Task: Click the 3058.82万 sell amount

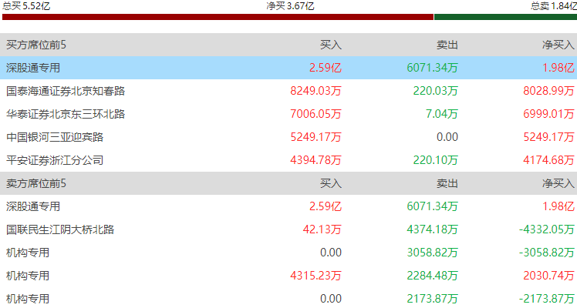Action: (x=433, y=253)
